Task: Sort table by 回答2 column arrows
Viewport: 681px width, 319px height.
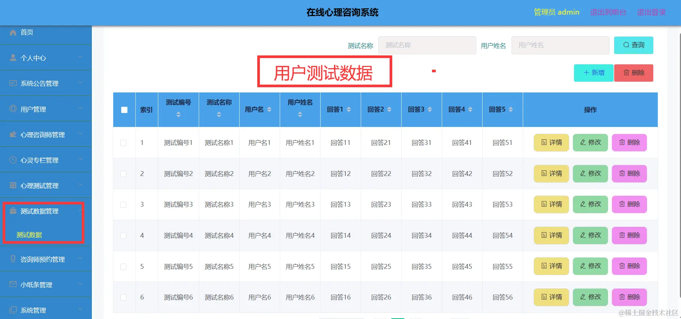Action: [x=389, y=109]
